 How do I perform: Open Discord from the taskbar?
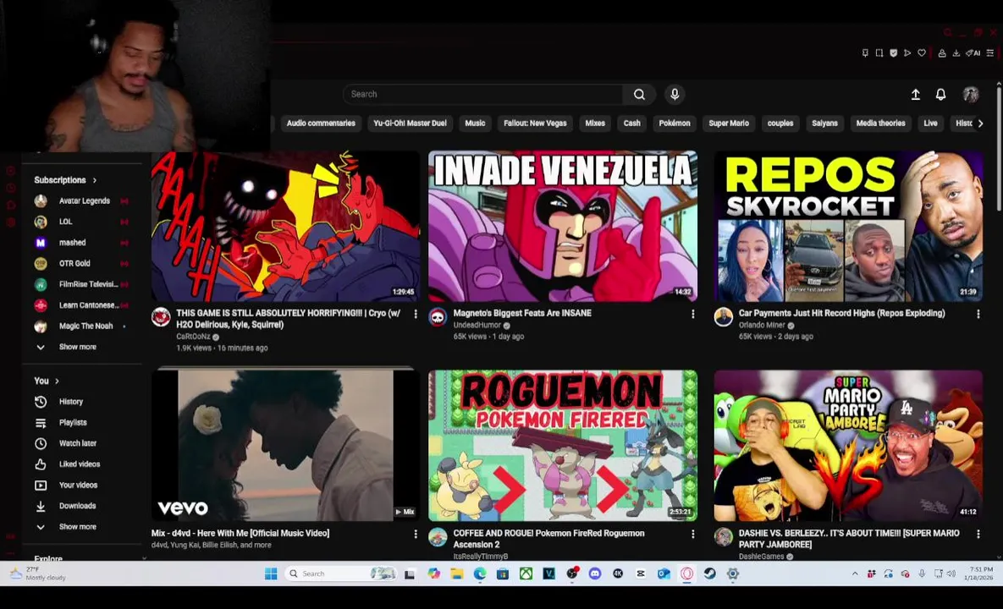(x=595, y=573)
